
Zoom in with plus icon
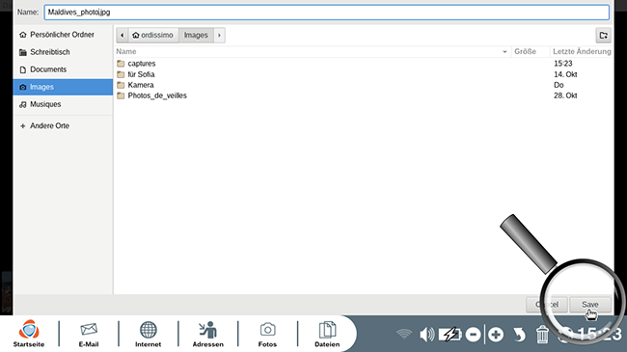(496, 334)
